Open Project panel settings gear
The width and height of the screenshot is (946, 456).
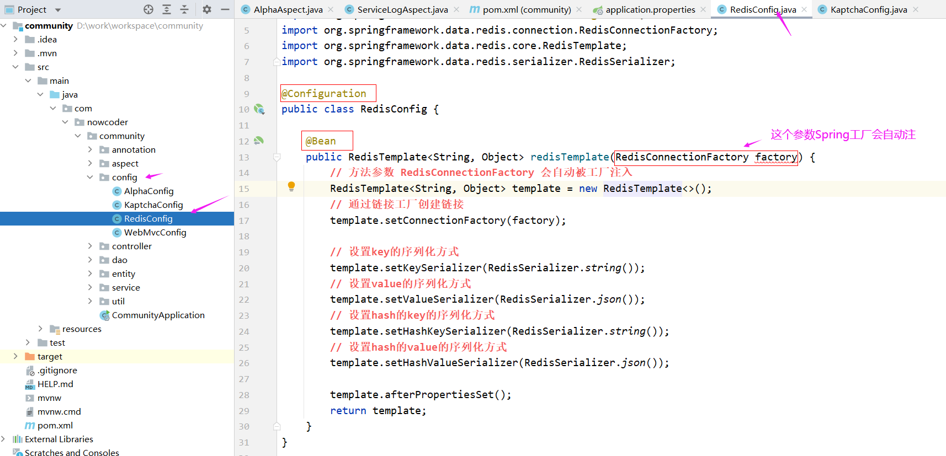[207, 9]
